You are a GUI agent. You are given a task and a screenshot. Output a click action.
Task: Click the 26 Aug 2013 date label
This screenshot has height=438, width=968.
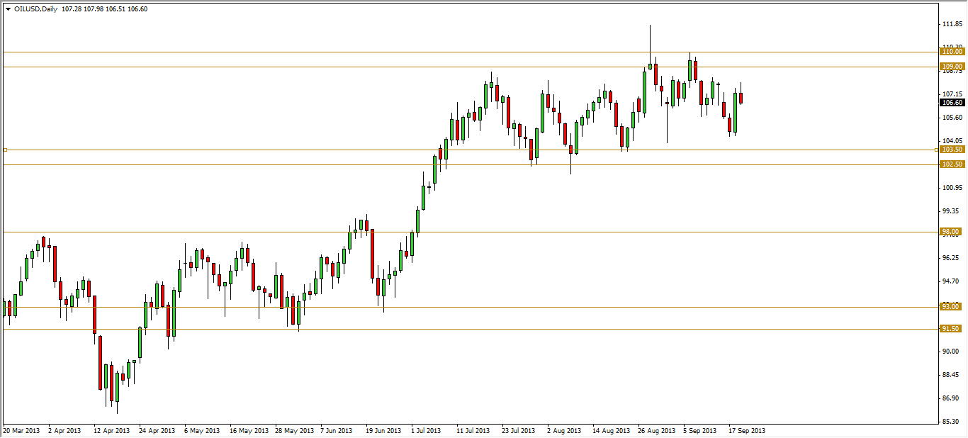655,430
